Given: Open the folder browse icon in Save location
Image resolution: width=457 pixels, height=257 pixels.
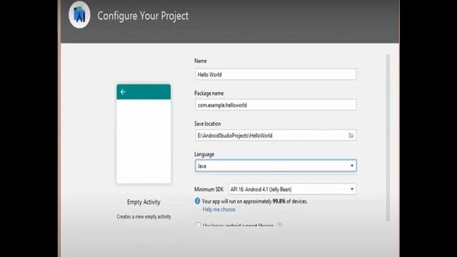Looking at the screenshot, I should [351, 136].
